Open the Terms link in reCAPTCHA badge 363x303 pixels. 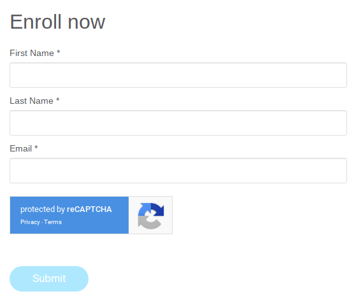53,222
